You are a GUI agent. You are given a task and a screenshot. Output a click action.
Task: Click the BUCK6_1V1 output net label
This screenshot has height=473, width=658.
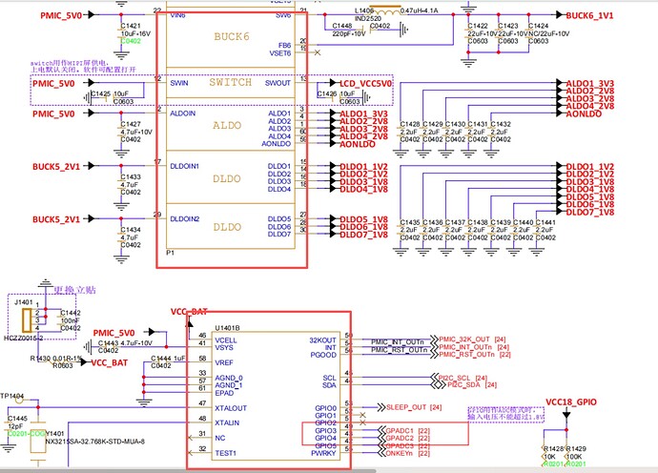pyautogui.click(x=589, y=15)
